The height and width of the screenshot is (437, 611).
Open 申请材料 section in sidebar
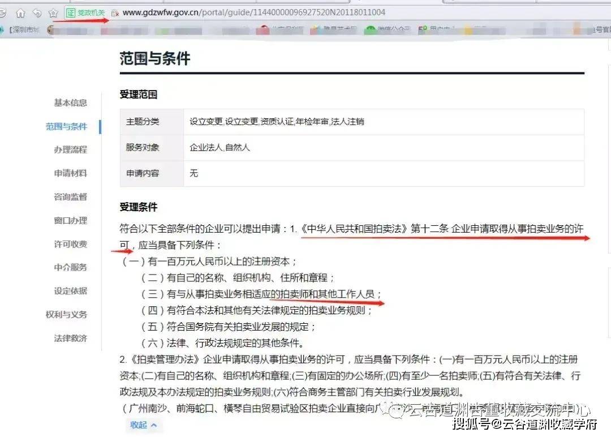[70, 173]
